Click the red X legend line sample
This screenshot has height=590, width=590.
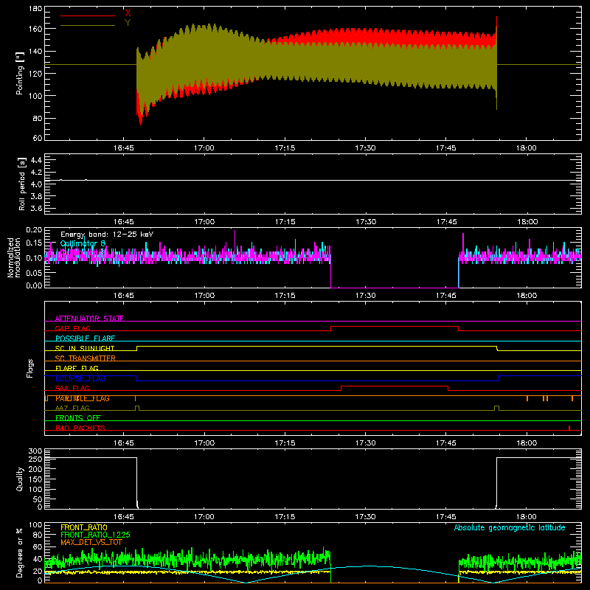[88, 15]
